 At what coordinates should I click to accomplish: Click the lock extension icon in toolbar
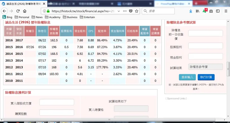click(x=211, y=11)
